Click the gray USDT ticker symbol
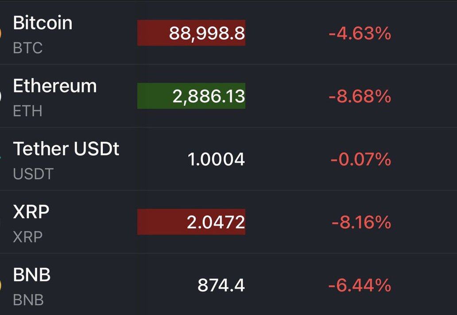This screenshot has width=457, height=315. (33, 174)
